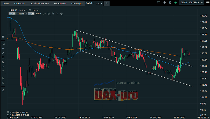Click the 100.00 volume input field
Viewport: 210px width, 119px height.
[x=22, y=14]
